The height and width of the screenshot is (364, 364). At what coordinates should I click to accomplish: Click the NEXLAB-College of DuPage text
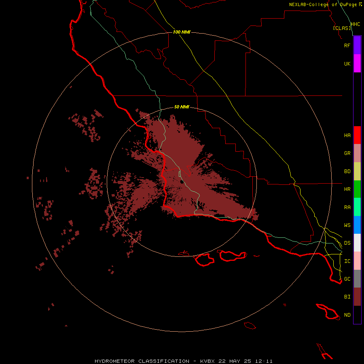click(323, 4)
